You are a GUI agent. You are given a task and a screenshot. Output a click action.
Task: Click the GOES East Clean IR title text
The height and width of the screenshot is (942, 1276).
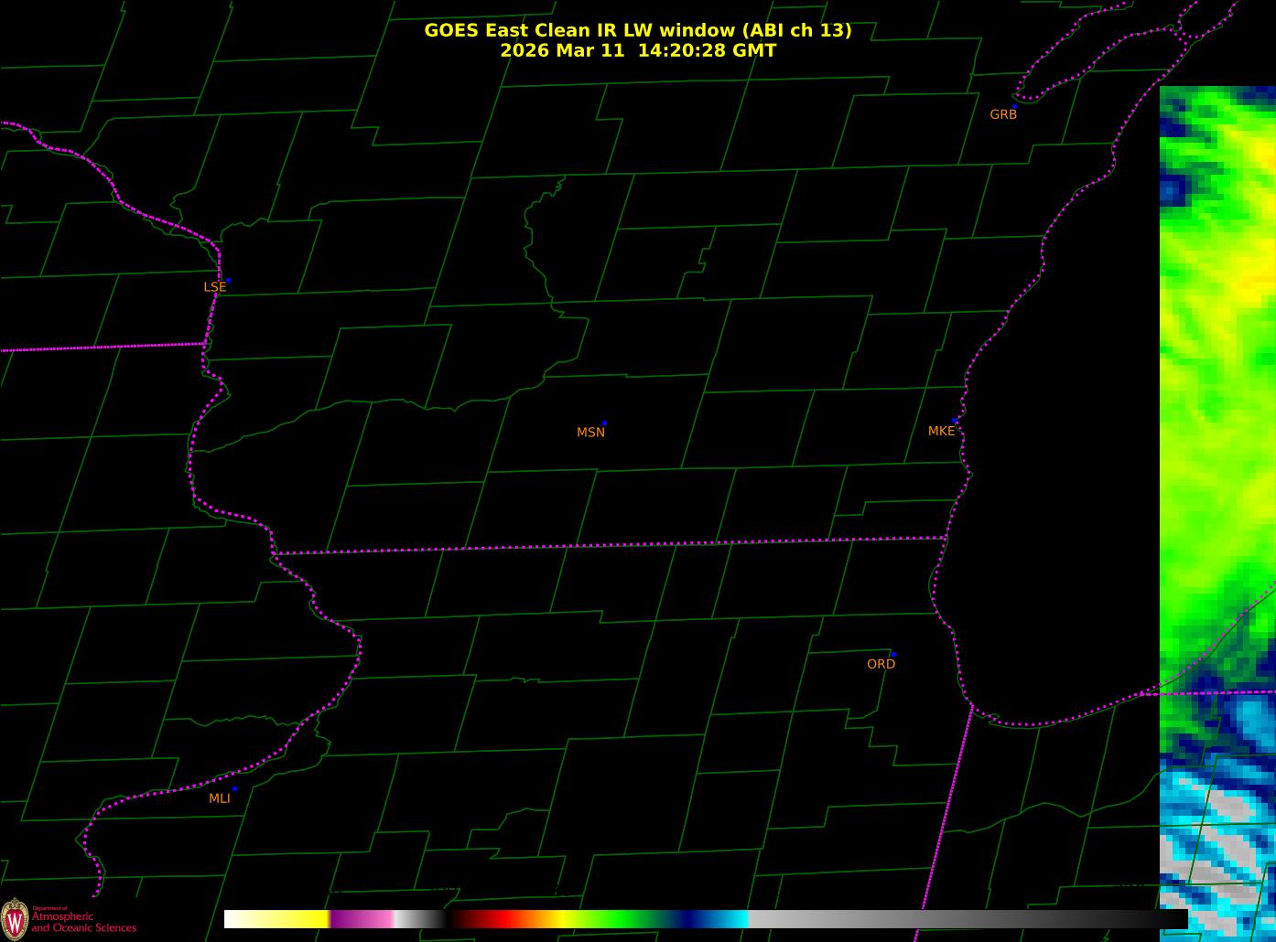point(638,30)
